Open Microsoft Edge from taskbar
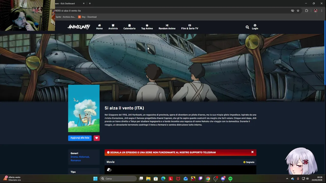Viewport: 326px width, 183px height. (x=163, y=179)
